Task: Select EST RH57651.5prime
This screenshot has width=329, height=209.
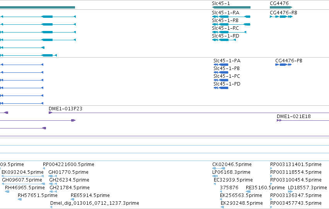Action: pyautogui.click(x=38, y=195)
